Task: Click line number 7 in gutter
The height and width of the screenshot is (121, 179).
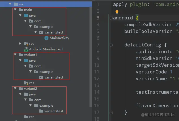Action: [98, 45]
